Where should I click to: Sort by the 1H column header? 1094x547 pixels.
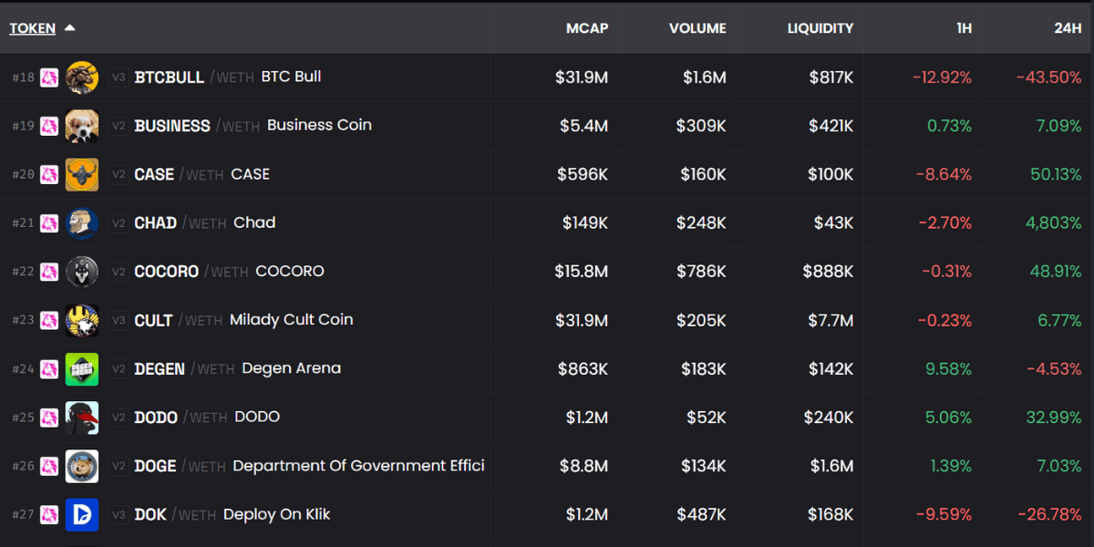[964, 28]
